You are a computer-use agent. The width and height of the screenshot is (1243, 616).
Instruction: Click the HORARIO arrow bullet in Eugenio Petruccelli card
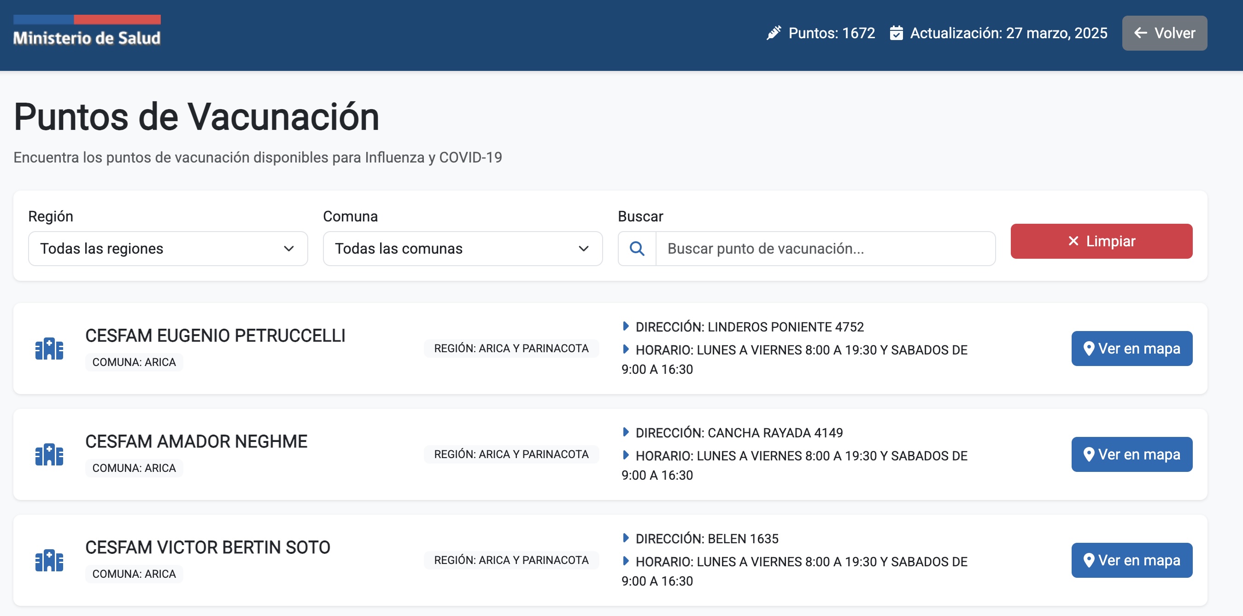pyautogui.click(x=626, y=349)
